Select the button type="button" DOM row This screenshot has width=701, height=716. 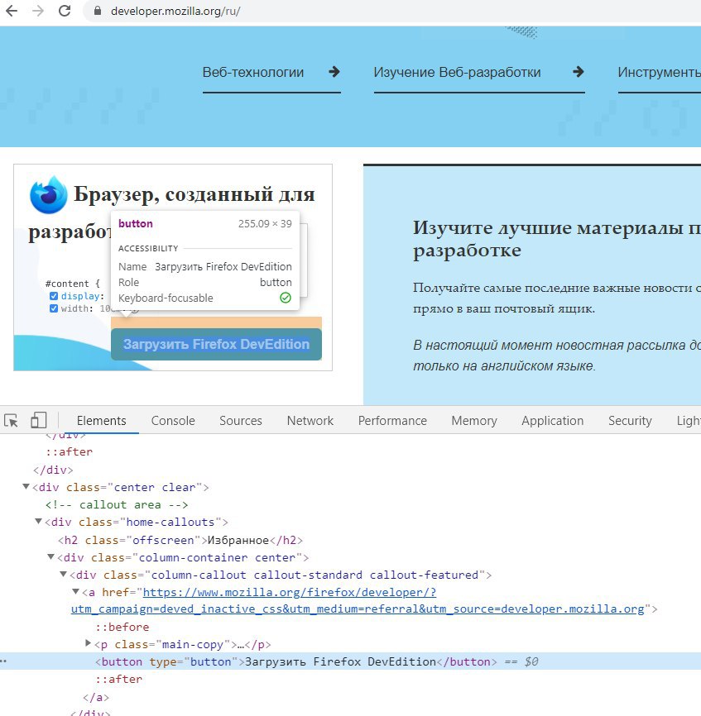351,661
